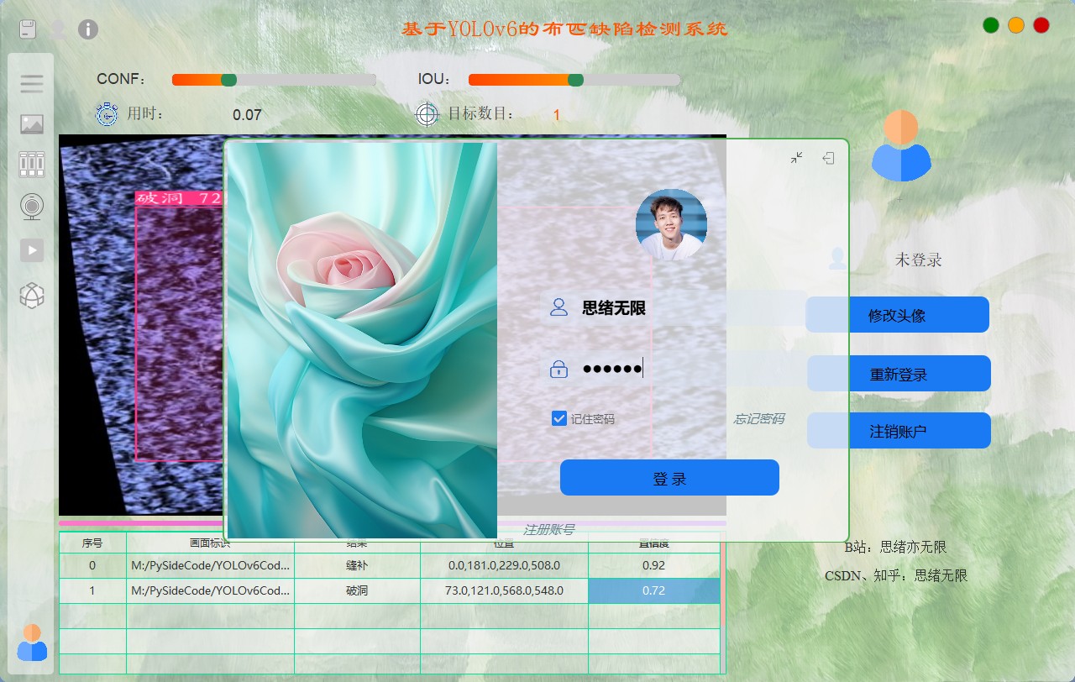Screen dimensions: 1075x682
Task: Select position cell 73.0,121.0,568.0,548.0
Action: (504, 590)
